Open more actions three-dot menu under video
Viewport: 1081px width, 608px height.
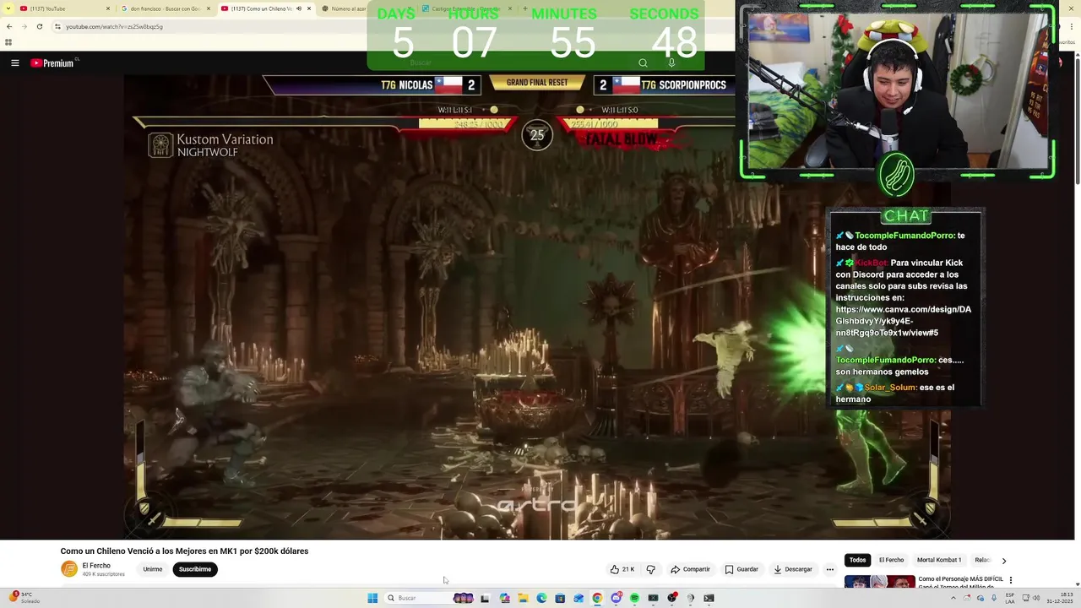click(830, 569)
